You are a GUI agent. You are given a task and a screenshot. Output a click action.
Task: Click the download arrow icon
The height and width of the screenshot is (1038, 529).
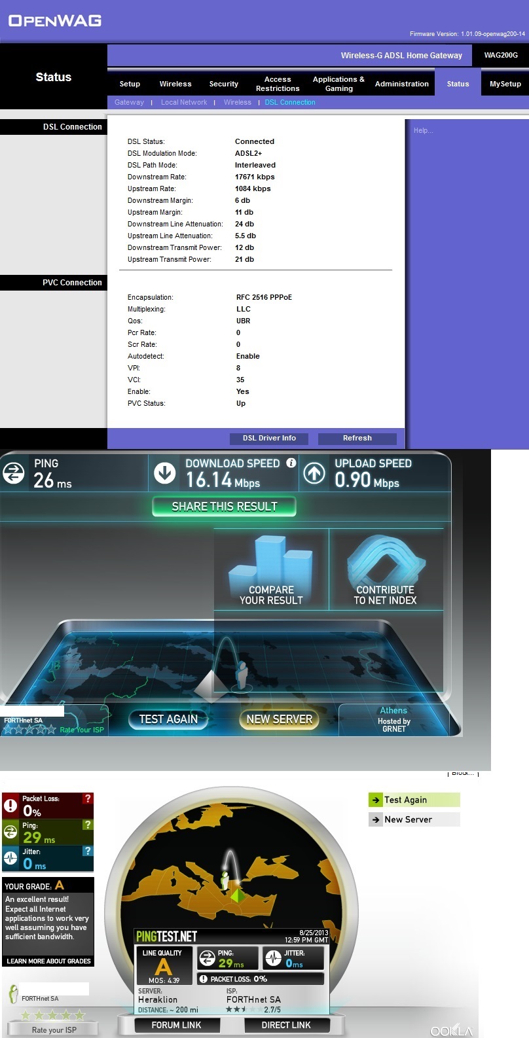click(165, 473)
